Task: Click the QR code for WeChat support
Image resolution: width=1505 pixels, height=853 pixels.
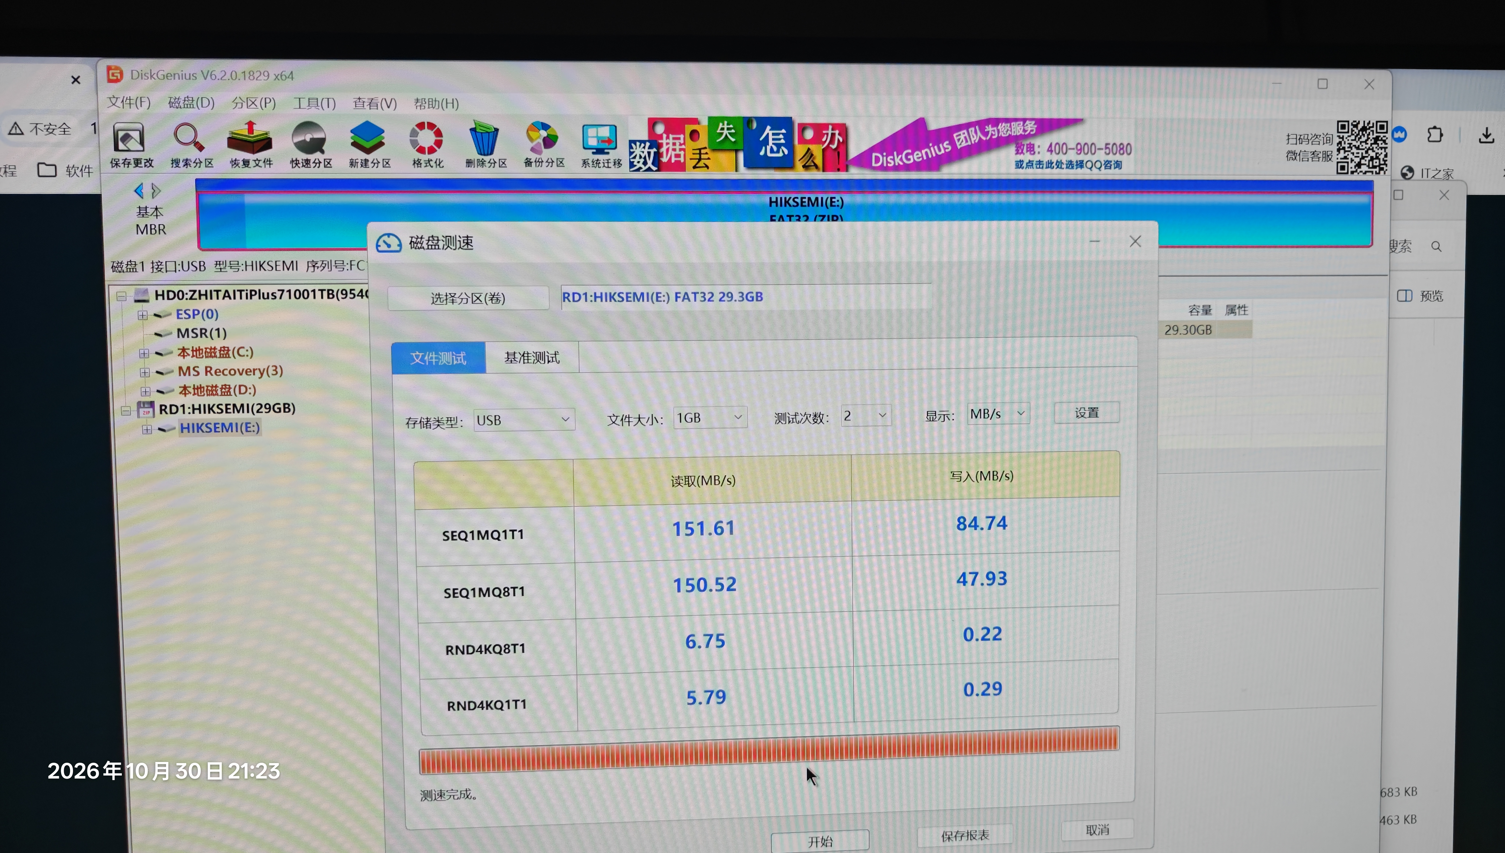Action: pos(1361,148)
